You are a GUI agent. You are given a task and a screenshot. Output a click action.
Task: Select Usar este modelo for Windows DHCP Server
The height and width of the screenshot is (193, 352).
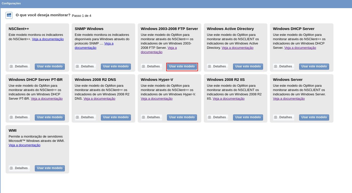(314, 66)
